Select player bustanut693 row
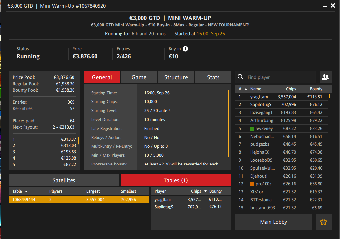The height and width of the screenshot is (239, 340). click(281, 208)
